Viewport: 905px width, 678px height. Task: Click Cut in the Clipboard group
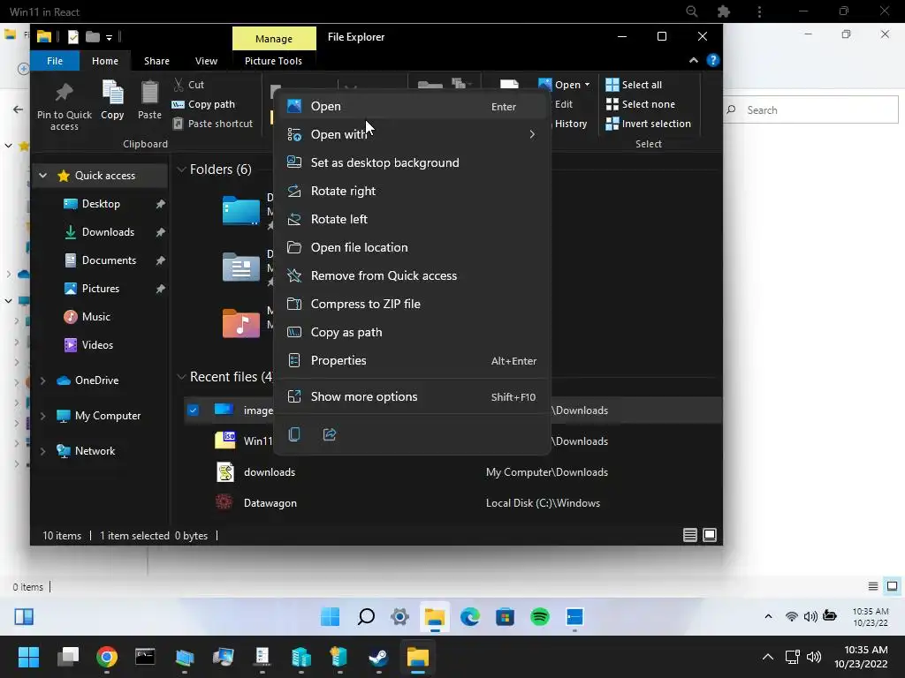(x=189, y=85)
